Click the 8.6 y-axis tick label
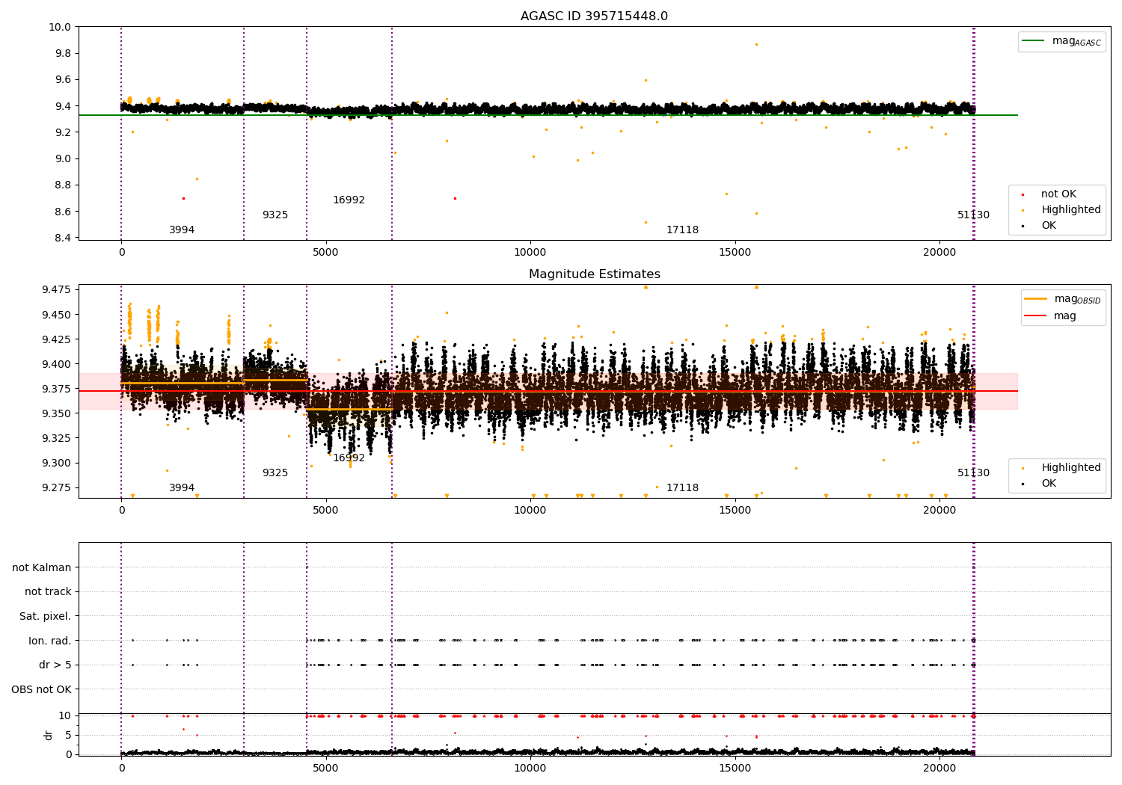The width and height of the screenshot is (1122, 785). tap(62, 212)
